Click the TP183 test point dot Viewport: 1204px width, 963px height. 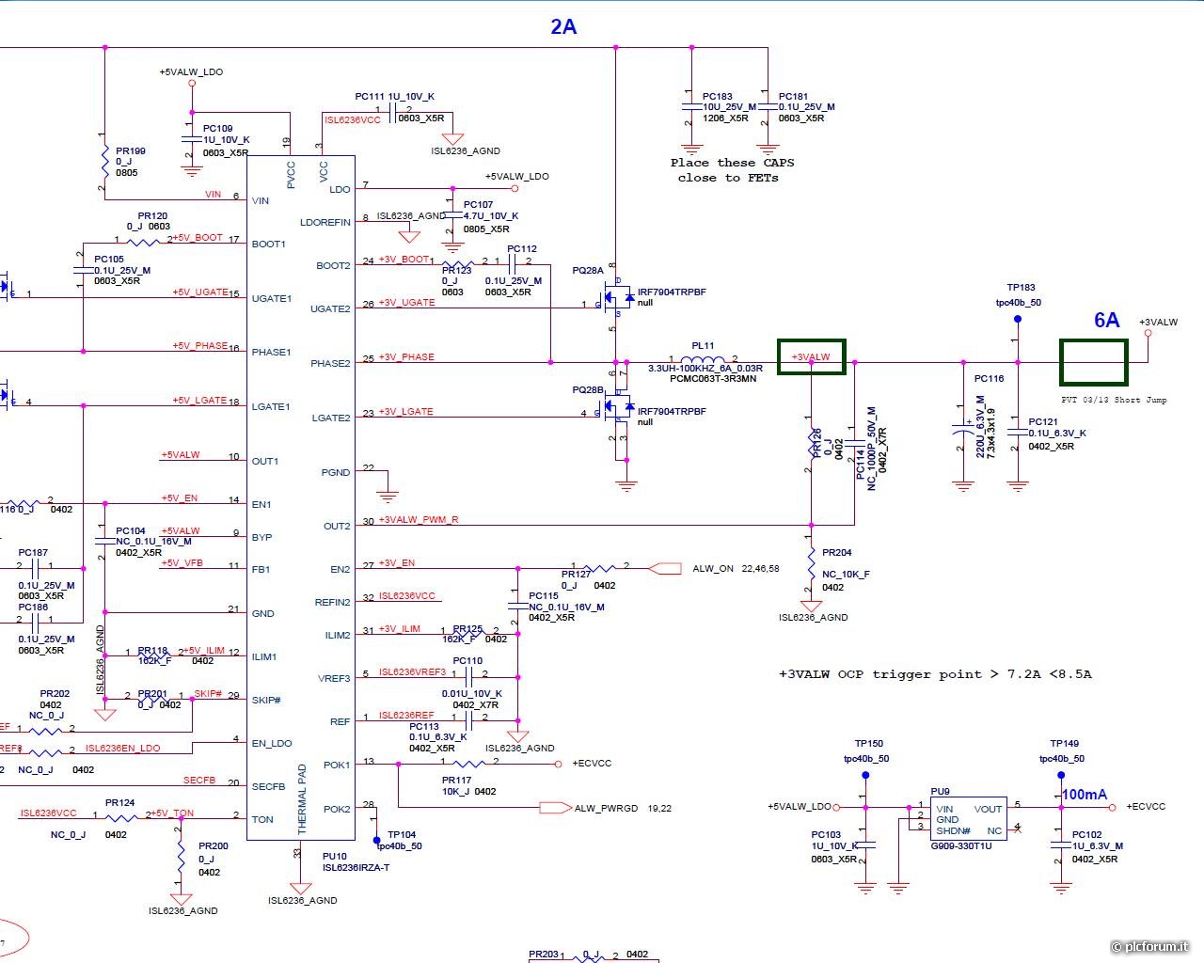click(x=1017, y=320)
